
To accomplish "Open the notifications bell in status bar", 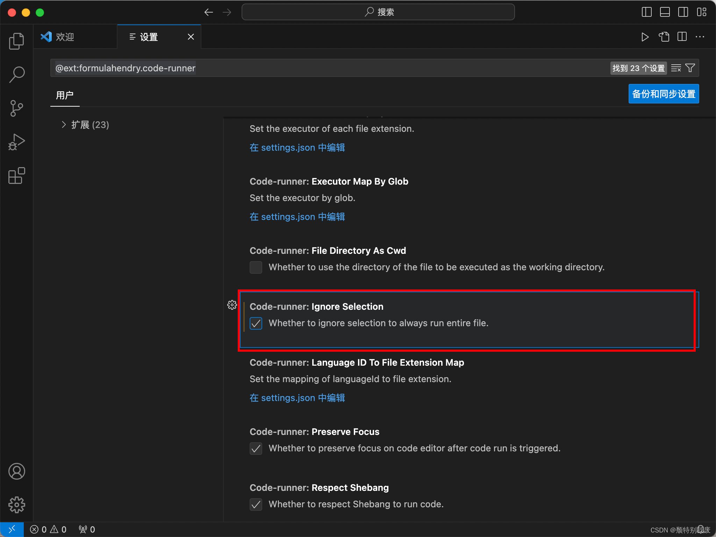I will (701, 529).
